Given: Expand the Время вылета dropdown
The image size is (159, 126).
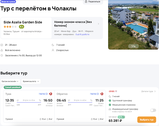Looking at the screenshot, I should click(x=31, y=81).
